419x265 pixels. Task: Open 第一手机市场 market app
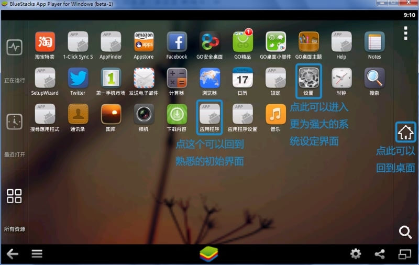pos(111,78)
